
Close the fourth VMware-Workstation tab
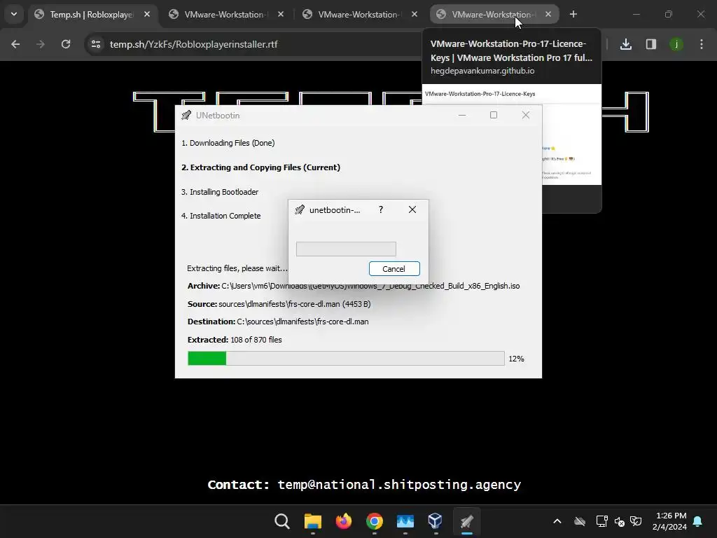[548, 15]
